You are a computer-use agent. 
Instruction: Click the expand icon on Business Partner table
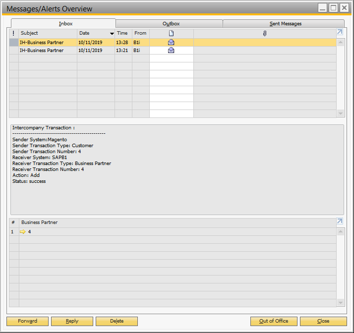tap(340, 222)
